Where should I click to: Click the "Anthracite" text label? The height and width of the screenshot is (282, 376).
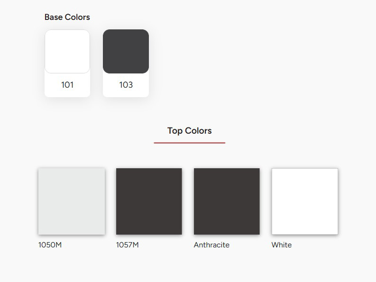tap(211, 245)
